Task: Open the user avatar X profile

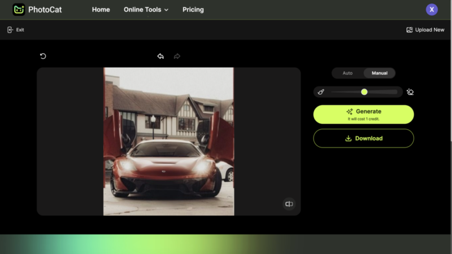Action: [x=432, y=10]
